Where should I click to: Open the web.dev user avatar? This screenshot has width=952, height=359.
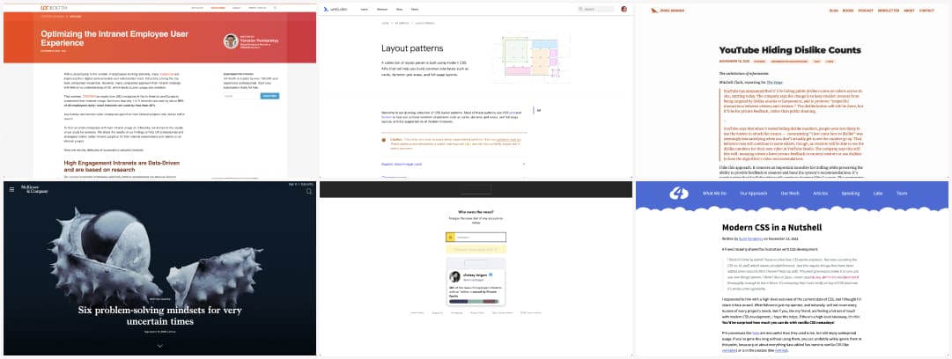tap(624, 9)
